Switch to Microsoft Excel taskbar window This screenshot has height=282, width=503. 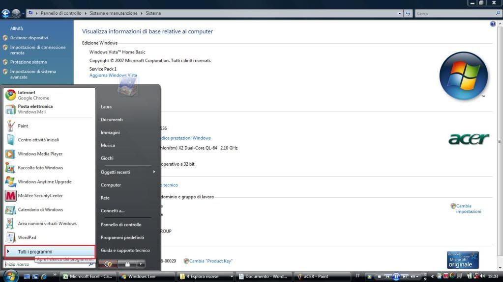click(x=88, y=277)
